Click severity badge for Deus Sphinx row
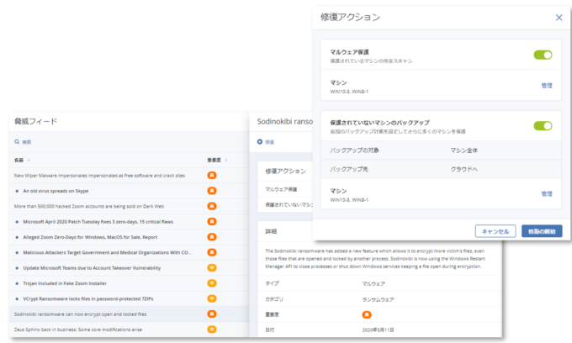The width and height of the screenshot is (572, 343). pos(212,328)
